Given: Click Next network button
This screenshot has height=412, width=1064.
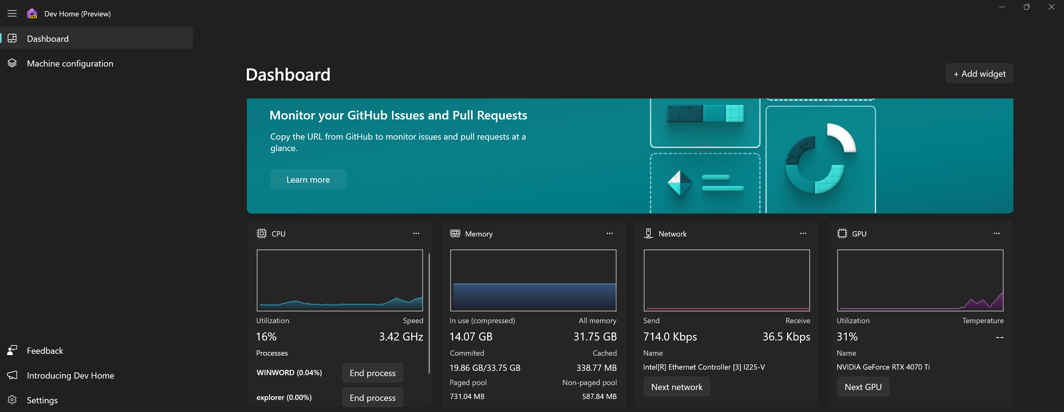Looking at the screenshot, I should 676,387.
